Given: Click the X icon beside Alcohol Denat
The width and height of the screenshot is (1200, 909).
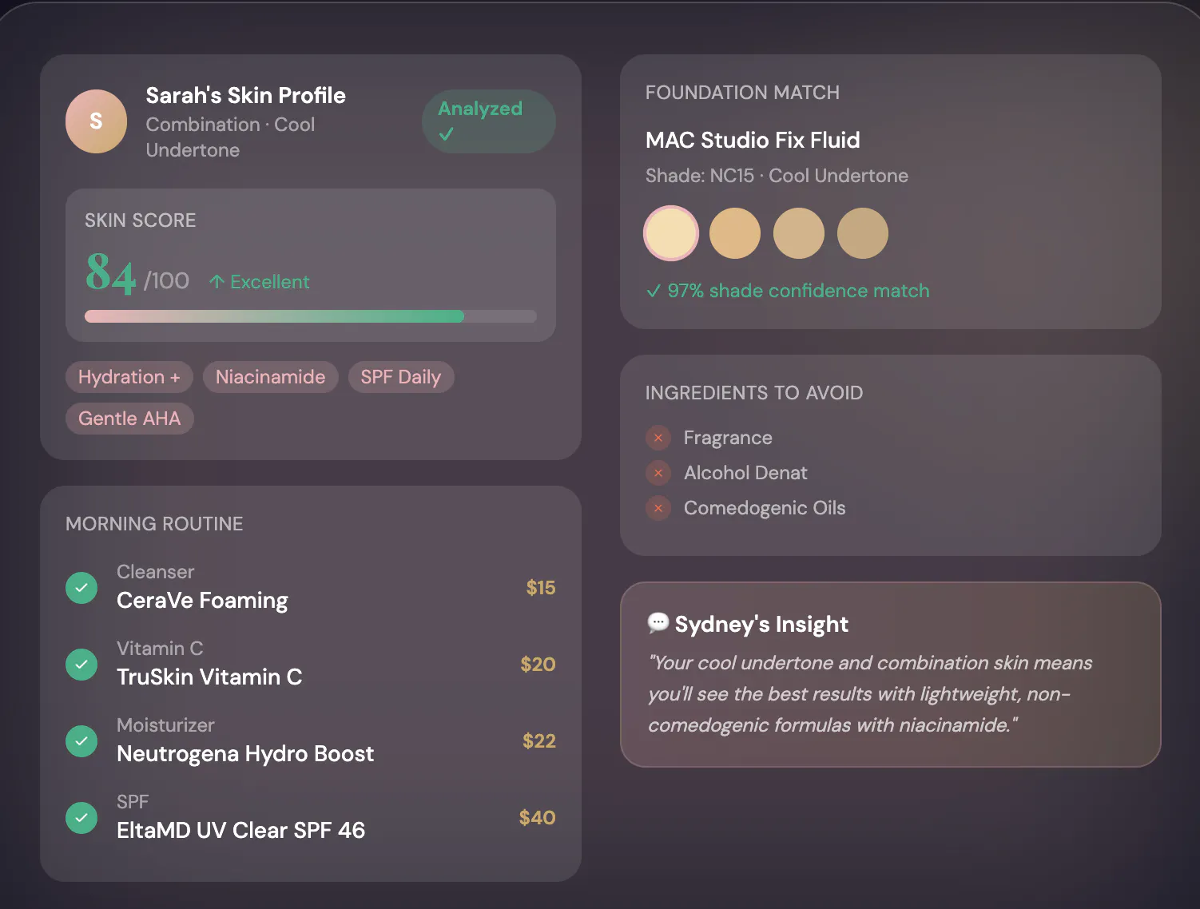Looking at the screenshot, I should click(x=658, y=473).
